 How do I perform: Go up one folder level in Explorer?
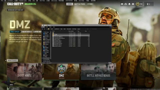tap(47, 29)
